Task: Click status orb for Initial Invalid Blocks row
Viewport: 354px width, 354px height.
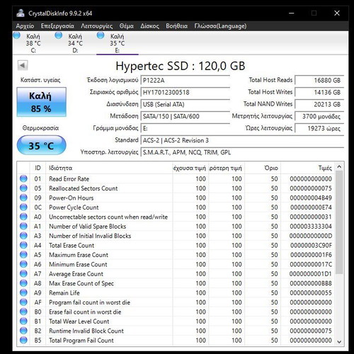Action: (x=23, y=236)
